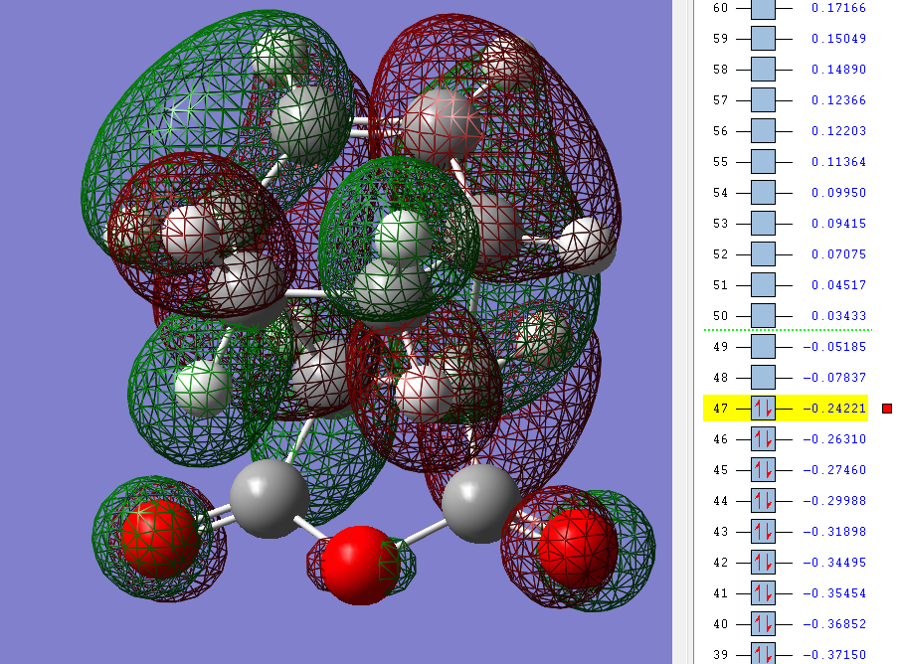This screenshot has height=664, width=903.
Task: Click the central bridging red oxygen atom
Action: point(360,565)
